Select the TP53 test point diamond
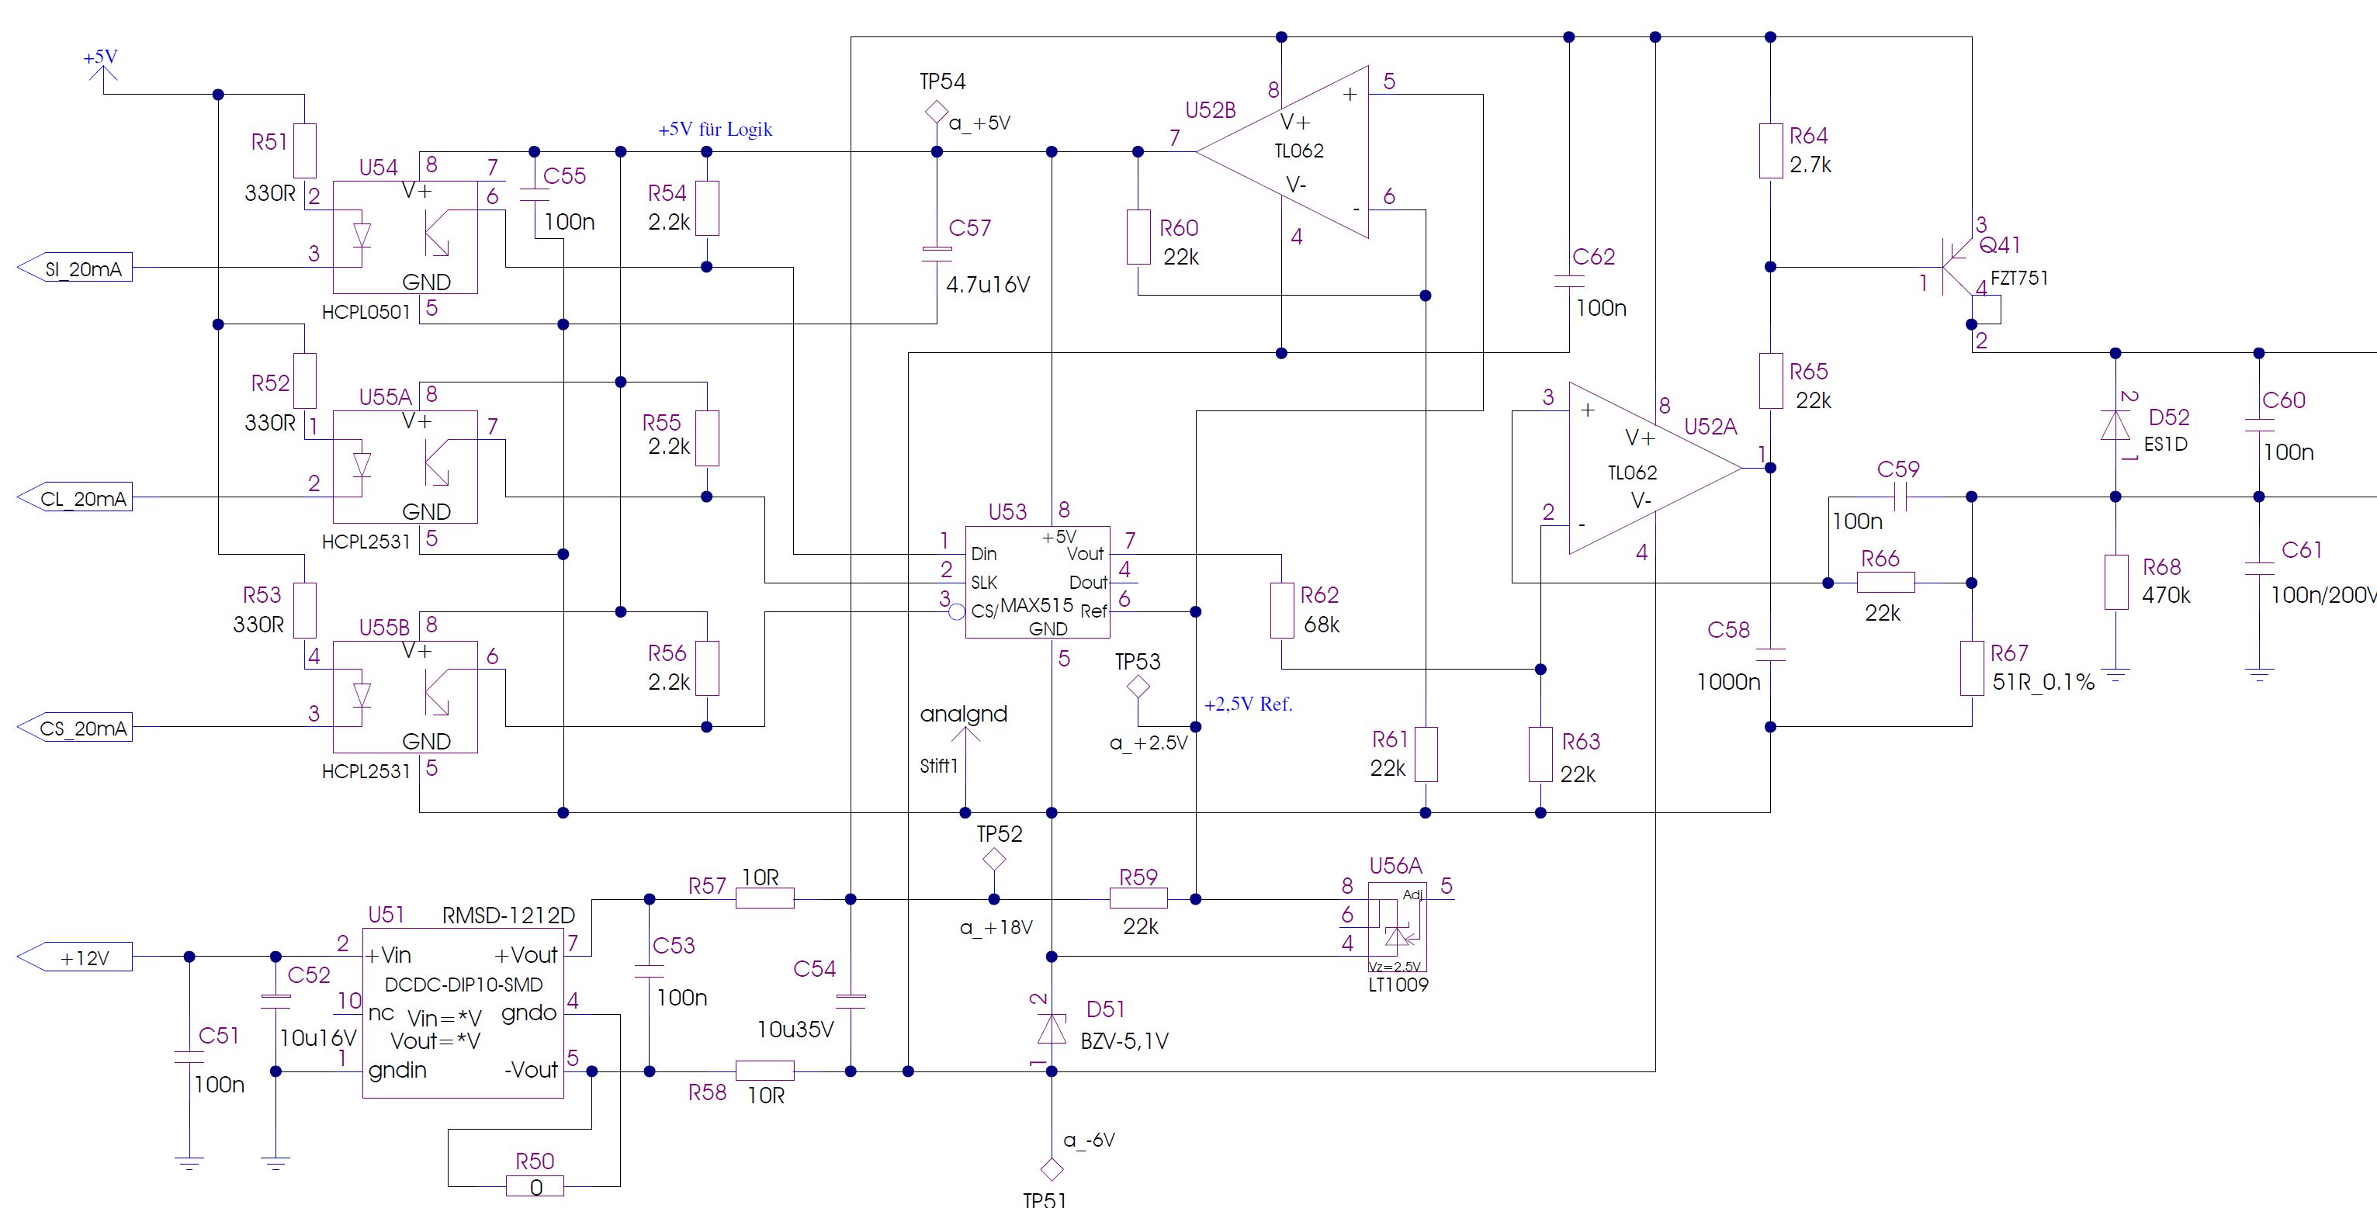Viewport: 2377px width, 1208px height. pos(1138,687)
